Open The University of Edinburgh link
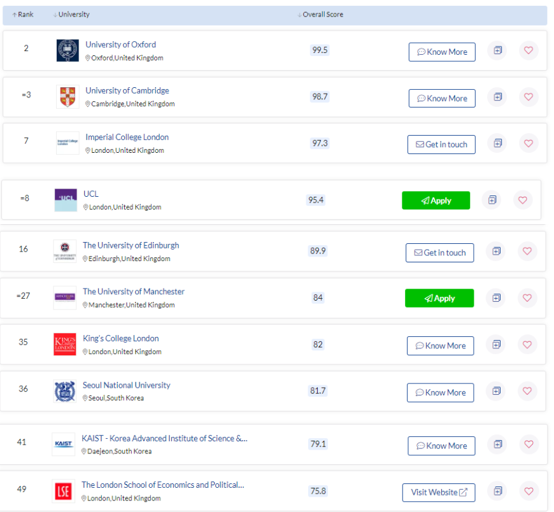This screenshot has width=554, height=512. click(x=131, y=245)
